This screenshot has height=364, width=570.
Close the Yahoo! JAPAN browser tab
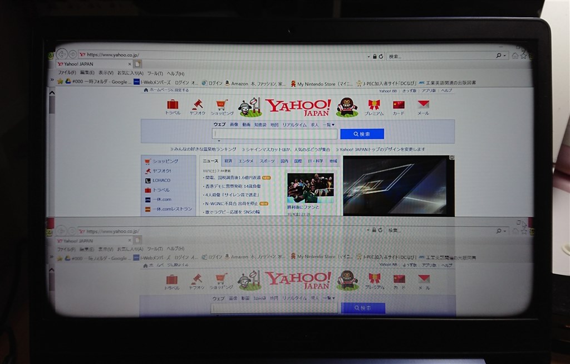tap(129, 64)
